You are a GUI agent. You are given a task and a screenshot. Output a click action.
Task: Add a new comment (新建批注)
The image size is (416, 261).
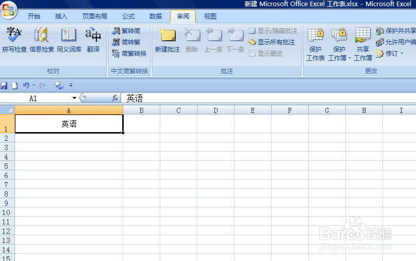tap(168, 40)
